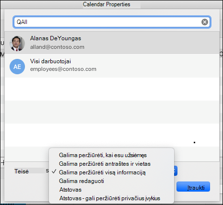This screenshot has width=223, height=205.
Task: Choose Galima peržiūrėti visą informaciją option
Action: coord(111,172)
